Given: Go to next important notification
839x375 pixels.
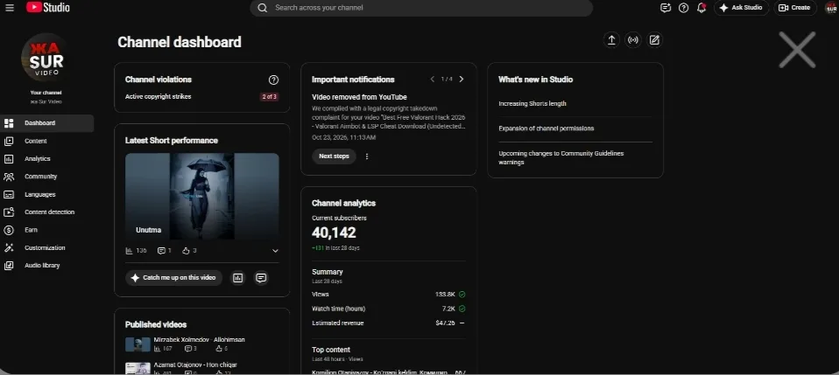Looking at the screenshot, I should click(x=462, y=79).
